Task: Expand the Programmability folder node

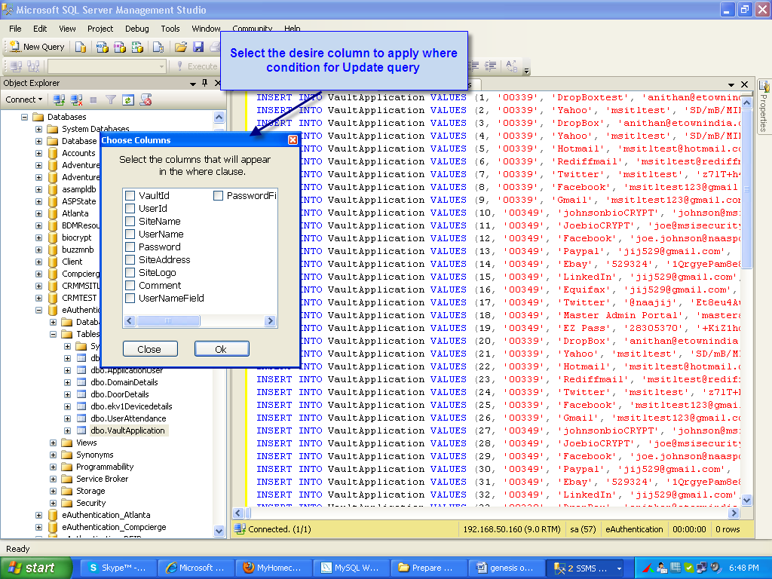Action: (54, 467)
